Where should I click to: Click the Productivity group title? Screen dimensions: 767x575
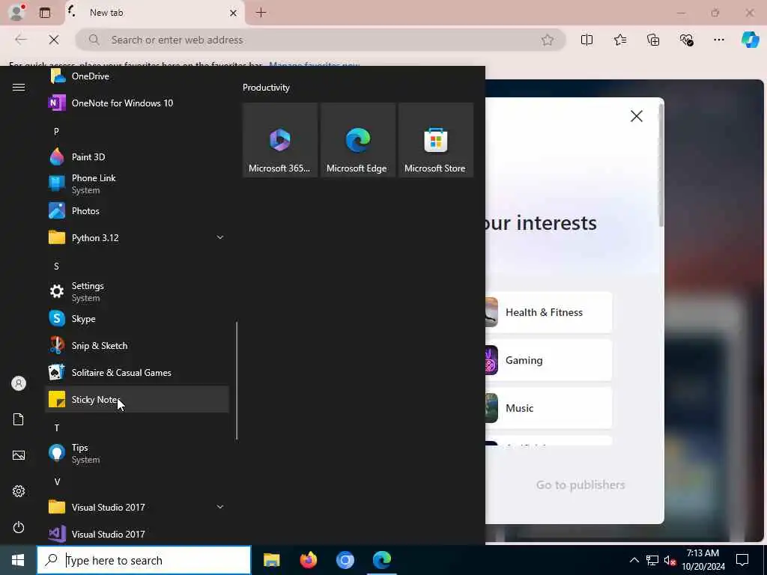[266, 88]
